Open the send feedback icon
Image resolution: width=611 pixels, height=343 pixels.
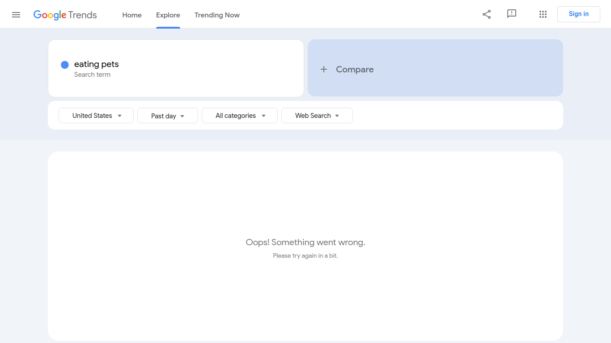coord(512,14)
